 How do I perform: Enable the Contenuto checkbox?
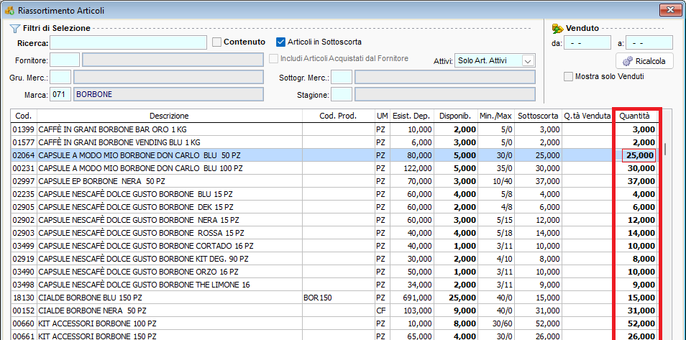pos(216,42)
